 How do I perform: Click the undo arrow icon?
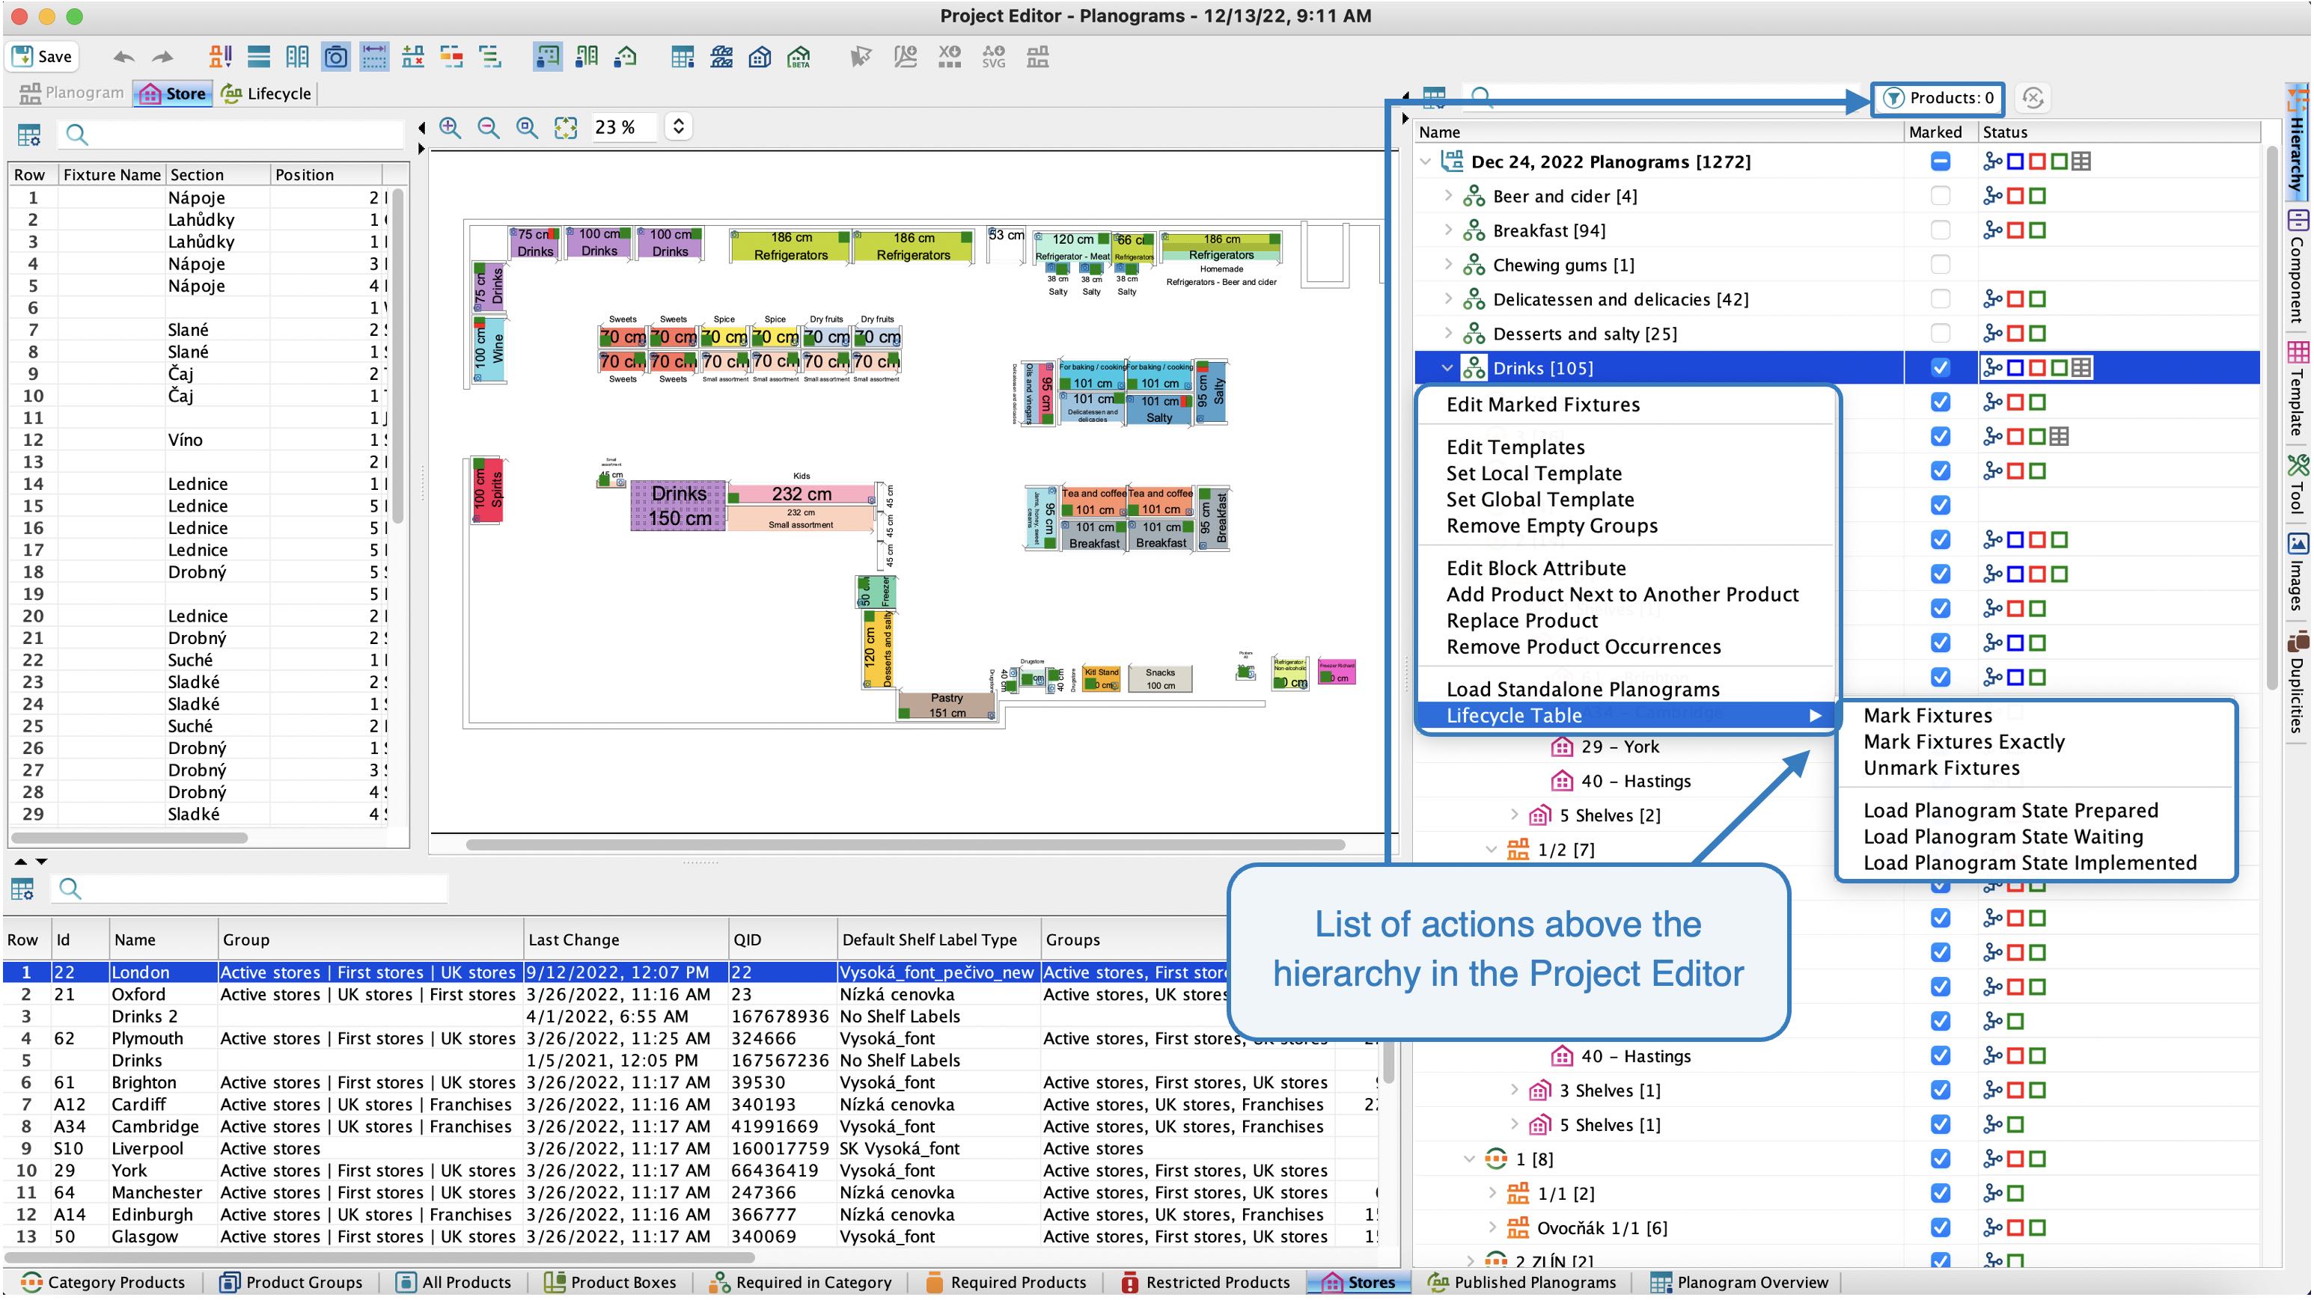coord(123,58)
